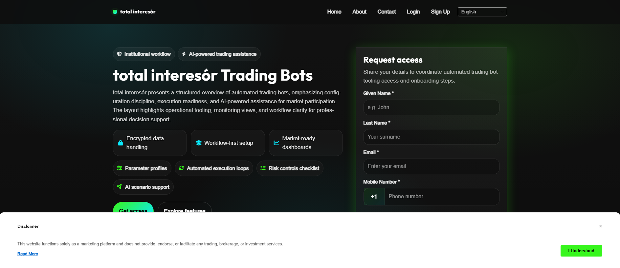Open the +1 country code selector
Image resolution: width=620 pixels, height=268 pixels.
pos(374,197)
